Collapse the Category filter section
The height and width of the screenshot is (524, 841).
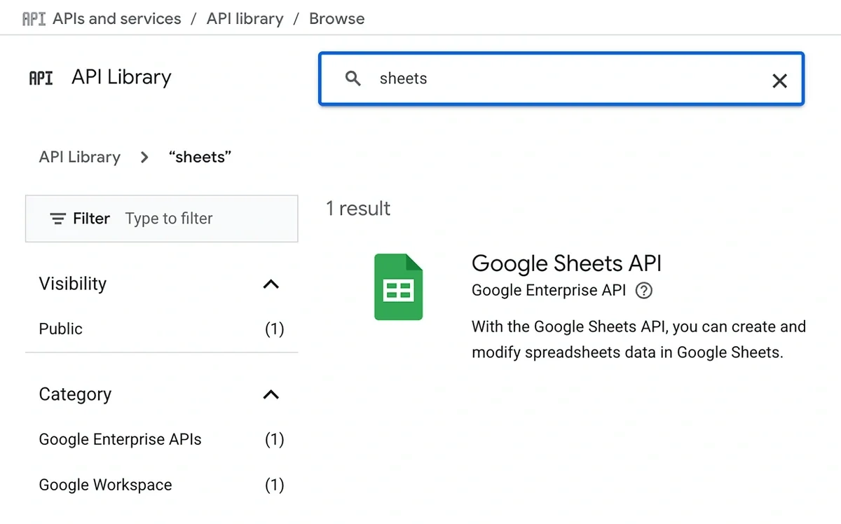coord(271,394)
